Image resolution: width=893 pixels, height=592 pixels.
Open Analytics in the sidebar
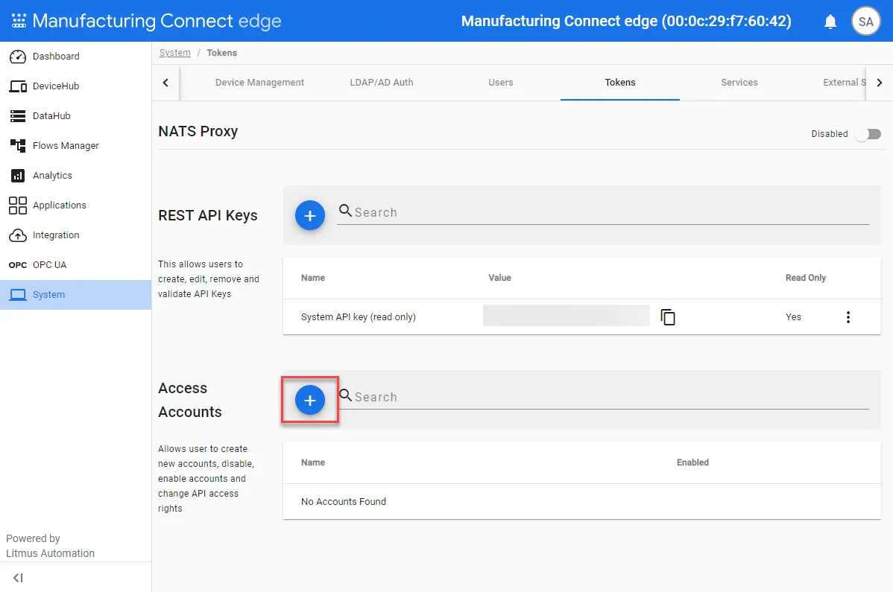[x=76, y=175]
